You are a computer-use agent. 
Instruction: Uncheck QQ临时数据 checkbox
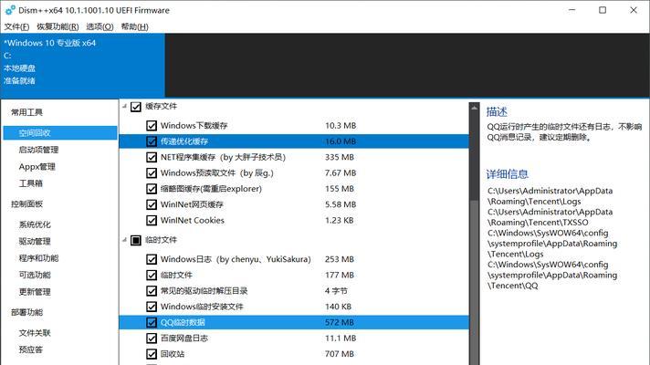(x=152, y=322)
